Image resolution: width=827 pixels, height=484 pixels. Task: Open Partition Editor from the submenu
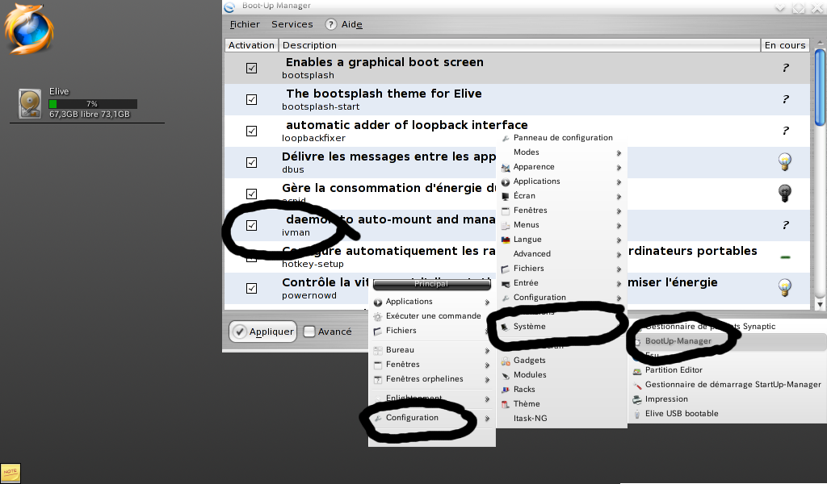click(674, 370)
